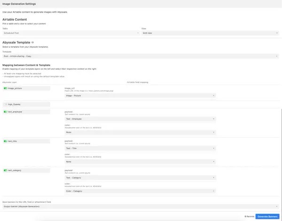Open the Image - Picture field dropdown
282x221 pixels.
tap(140, 96)
